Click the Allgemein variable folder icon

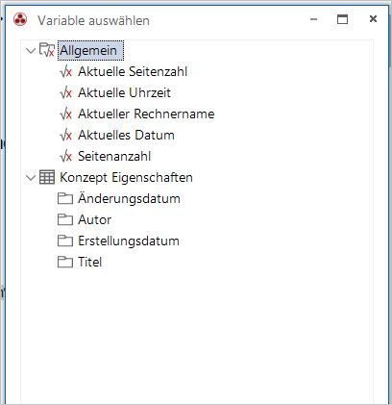pos(47,50)
